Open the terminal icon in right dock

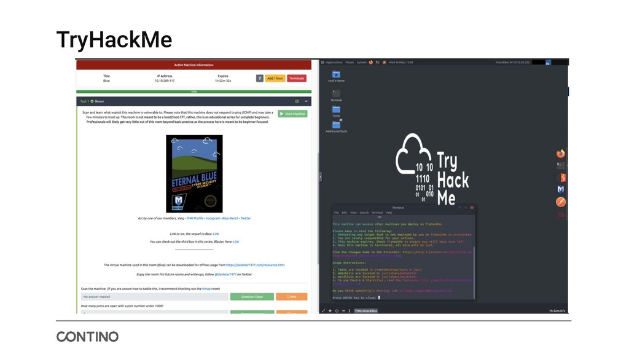561,165
